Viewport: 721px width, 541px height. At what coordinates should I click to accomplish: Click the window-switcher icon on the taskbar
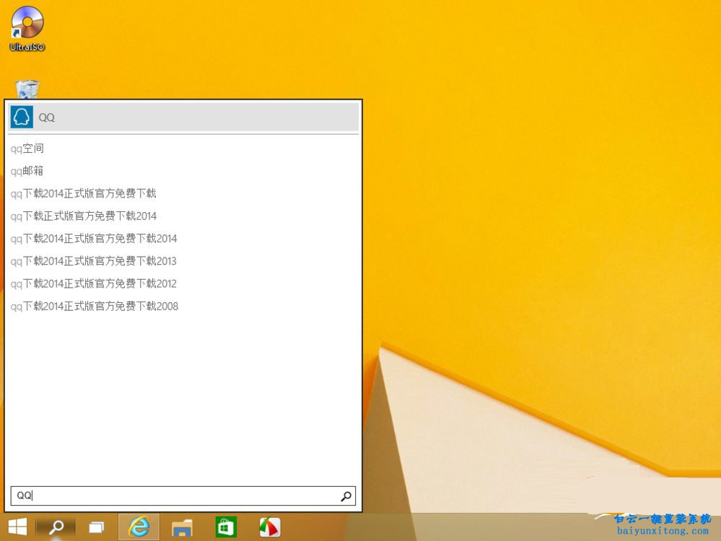click(96, 527)
